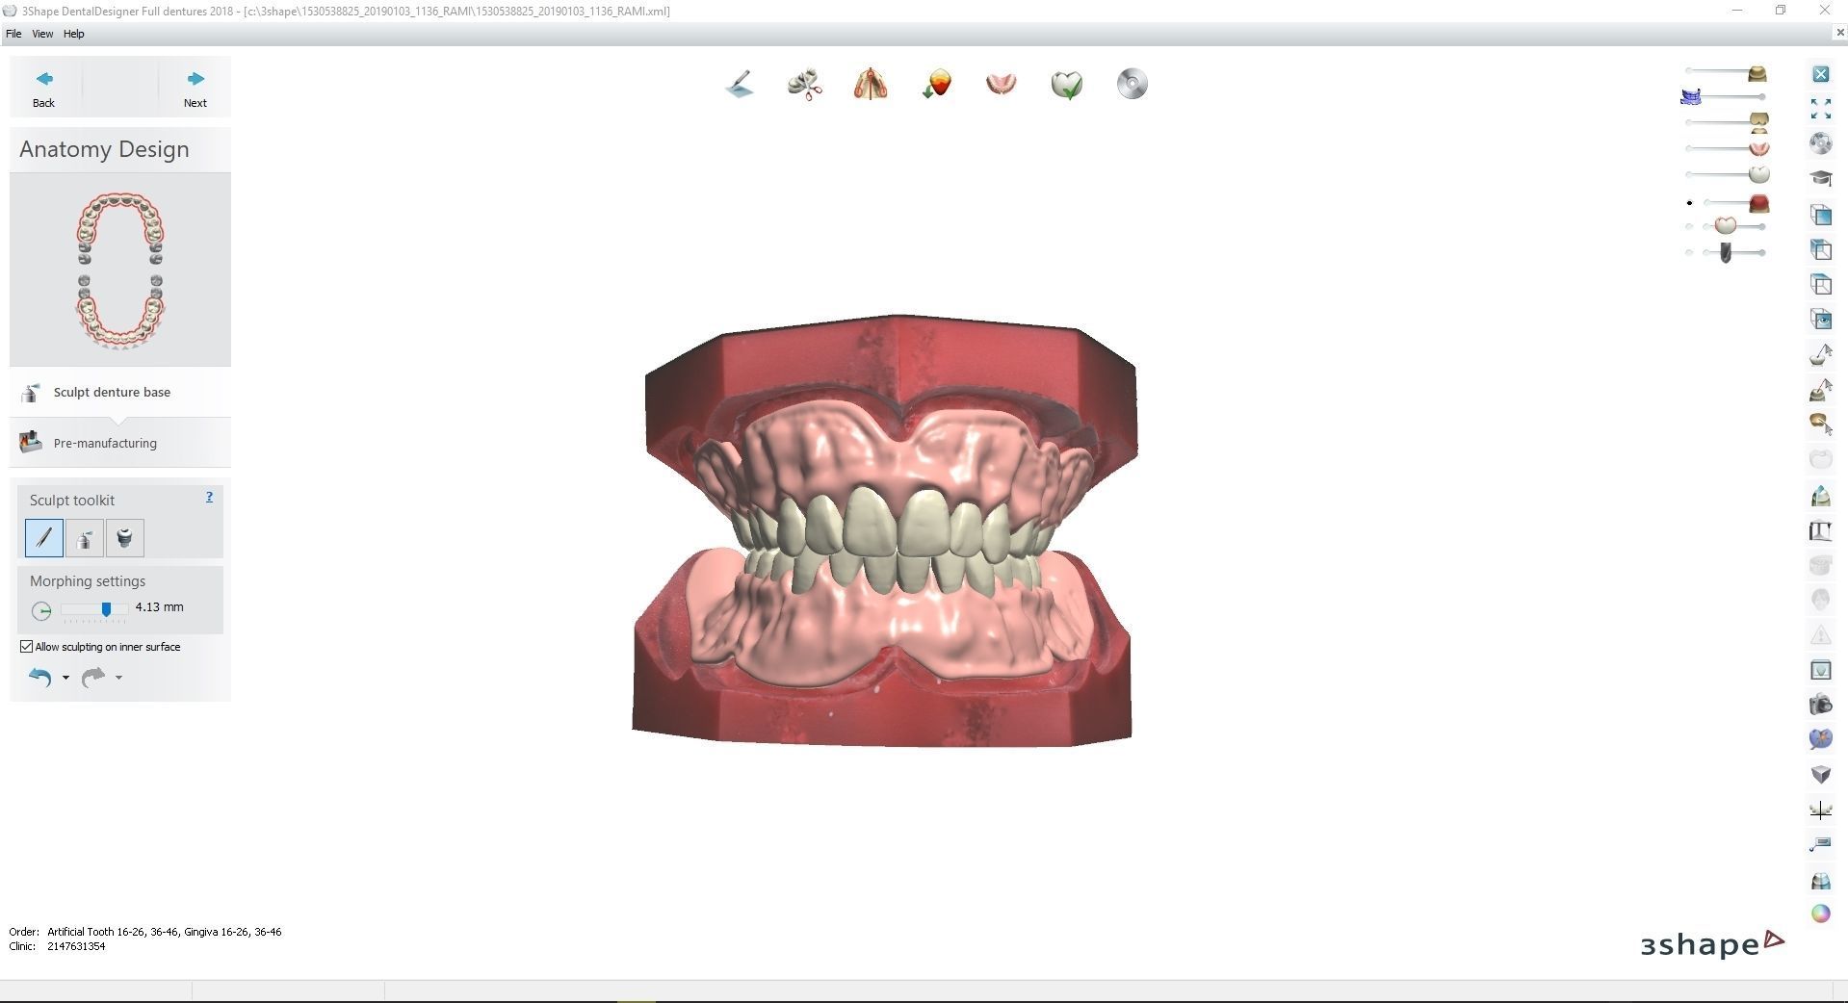The height and width of the screenshot is (1003, 1848).
Task: Click the 3D denture model in viewport
Action: pyautogui.click(x=884, y=529)
